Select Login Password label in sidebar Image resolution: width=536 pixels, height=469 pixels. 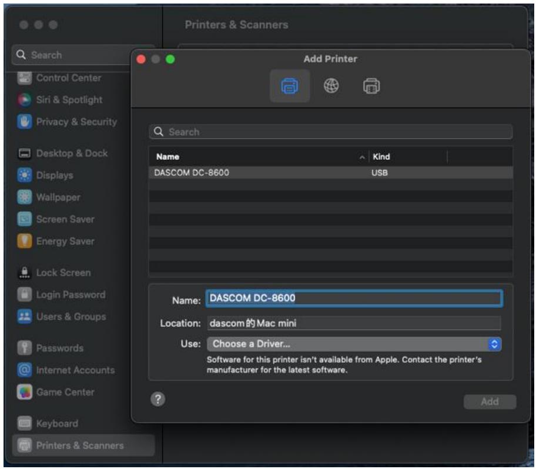tap(71, 294)
